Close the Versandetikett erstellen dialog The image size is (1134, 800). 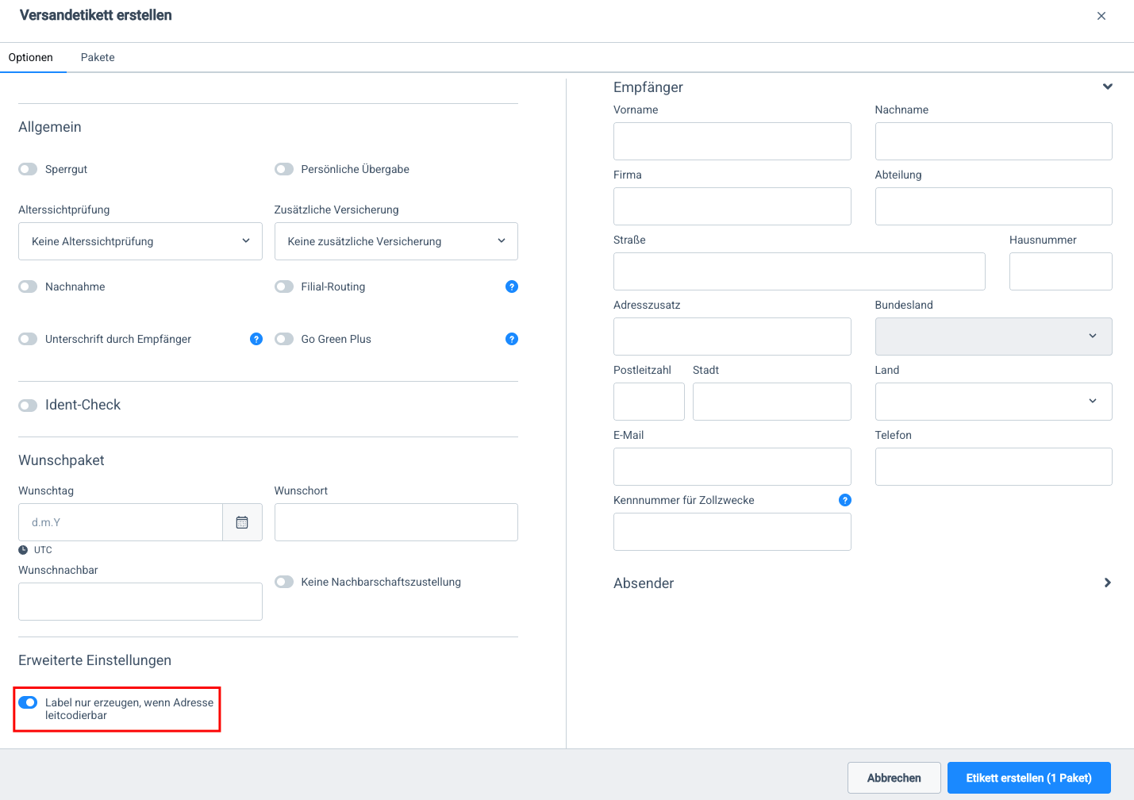click(1101, 16)
